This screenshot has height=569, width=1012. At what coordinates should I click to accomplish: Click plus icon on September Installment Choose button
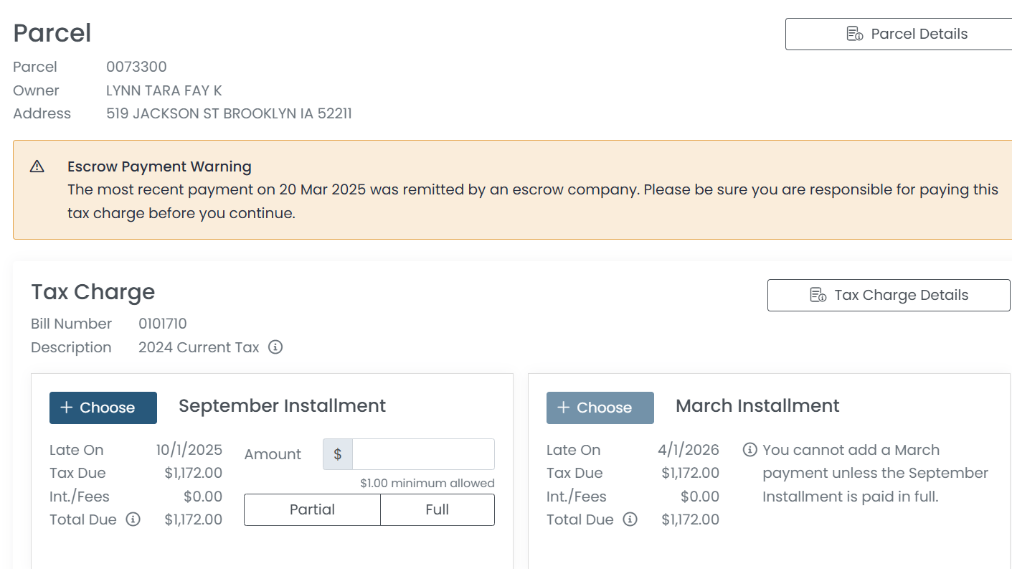[x=67, y=408]
